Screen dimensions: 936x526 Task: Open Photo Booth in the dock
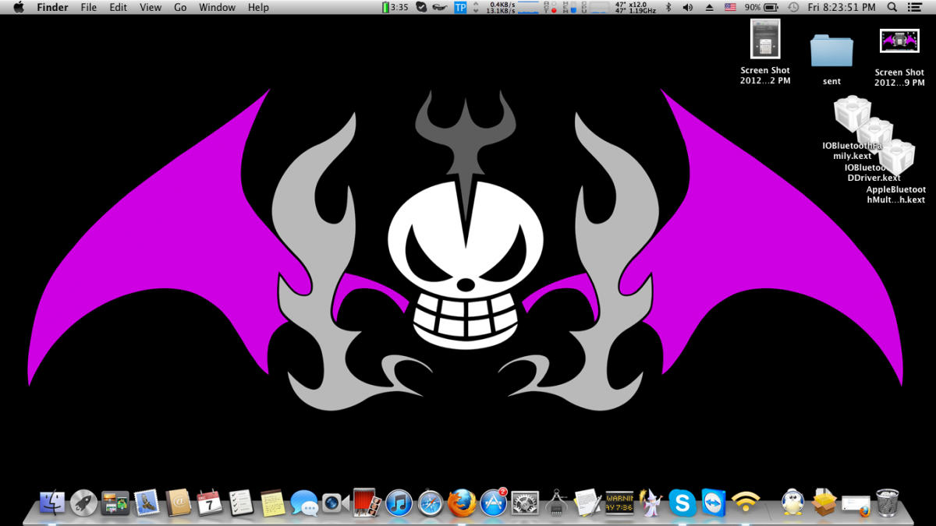(367, 503)
